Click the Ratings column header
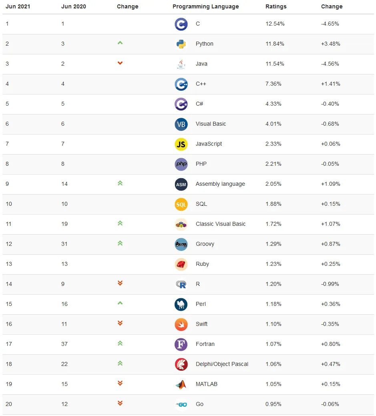The width and height of the screenshot is (376, 416). click(276, 6)
